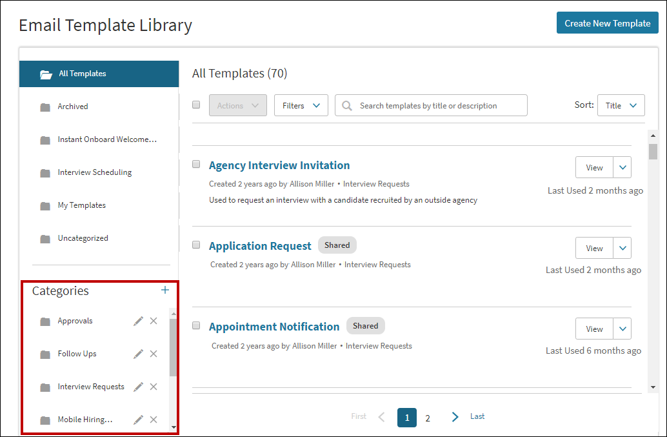Click the My Templates folder icon
The image size is (667, 437).
click(45, 206)
